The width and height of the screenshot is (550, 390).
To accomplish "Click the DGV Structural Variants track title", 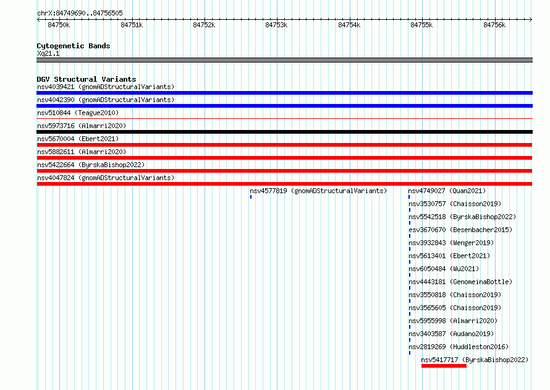I will coord(87,79).
